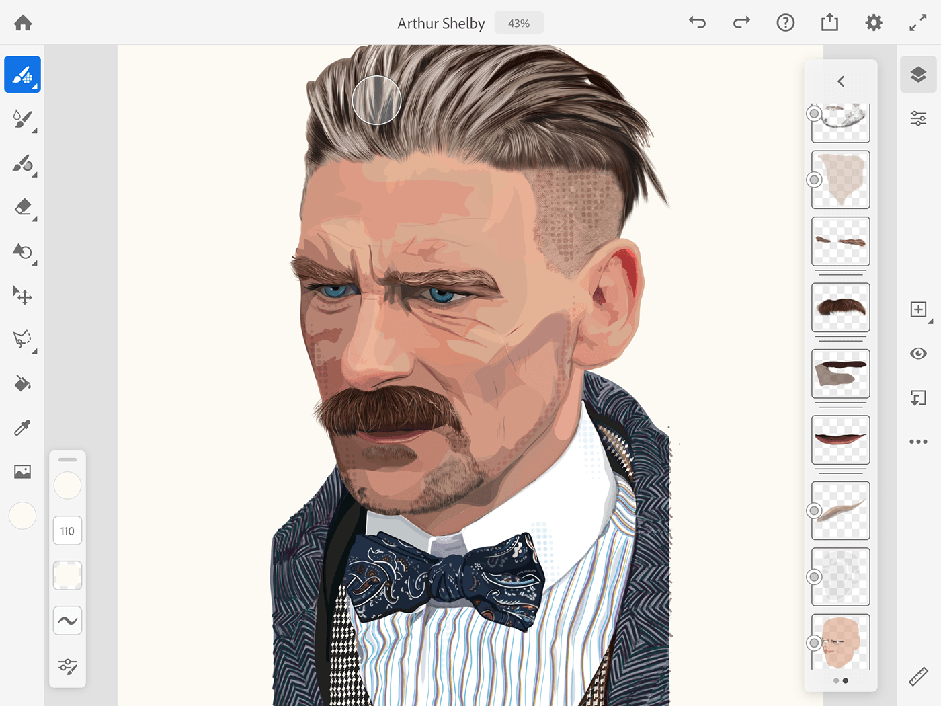The height and width of the screenshot is (706, 941).
Task: Open the brush flow checkered control
Action: pyautogui.click(x=68, y=576)
